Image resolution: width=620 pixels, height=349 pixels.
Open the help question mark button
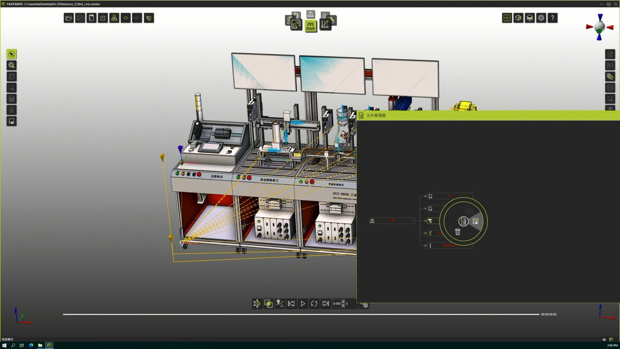click(553, 18)
